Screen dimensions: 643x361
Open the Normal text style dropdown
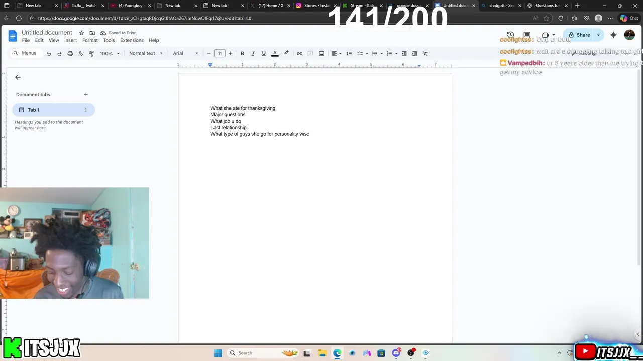[x=146, y=53]
